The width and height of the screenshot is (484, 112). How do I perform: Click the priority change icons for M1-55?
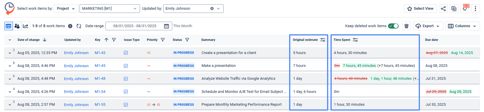click(153, 105)
